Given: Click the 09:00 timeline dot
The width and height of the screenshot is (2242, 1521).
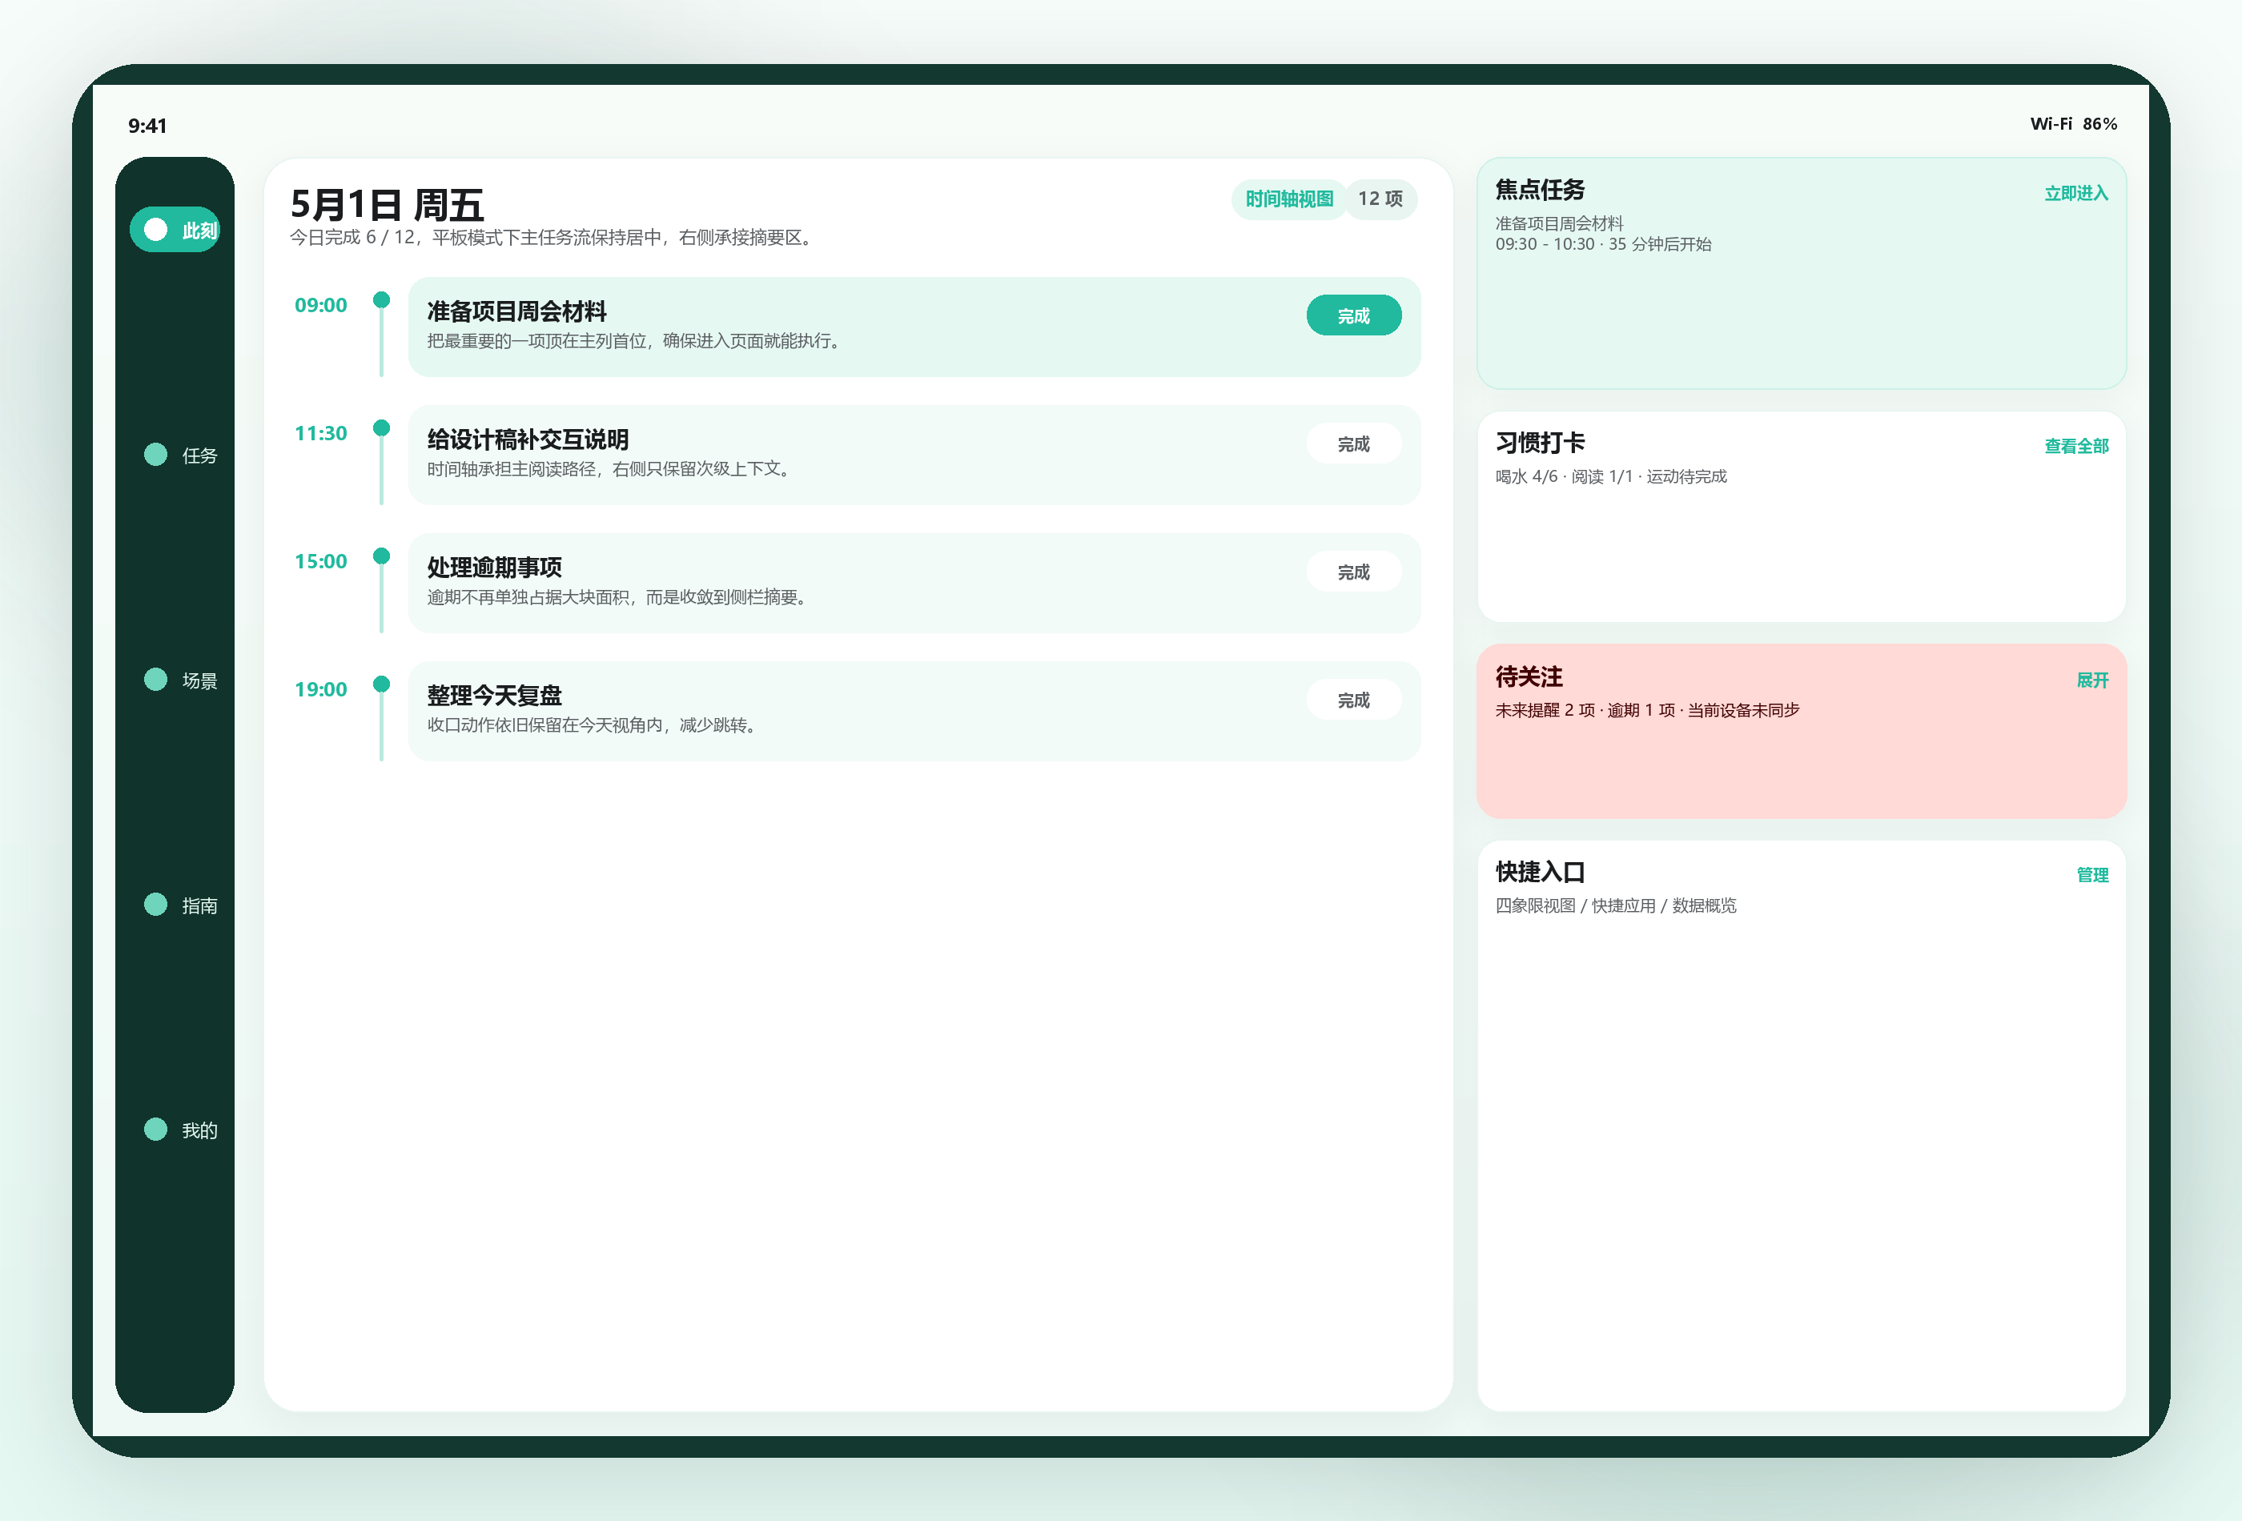Looking at the screenshot, I should [381, 300].
